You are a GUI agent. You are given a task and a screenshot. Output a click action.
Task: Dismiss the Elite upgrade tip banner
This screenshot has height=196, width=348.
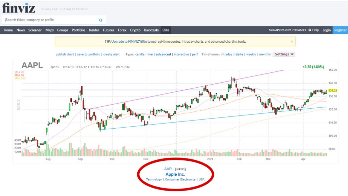[292, 42]
